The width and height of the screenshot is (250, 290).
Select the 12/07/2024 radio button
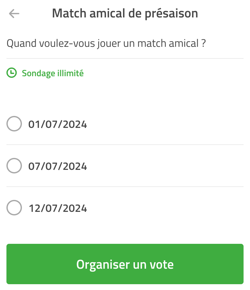click(14, 208)
